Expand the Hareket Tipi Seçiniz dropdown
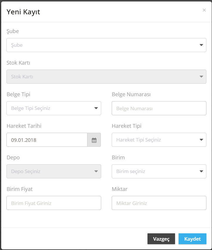 [x=159, y=140]
